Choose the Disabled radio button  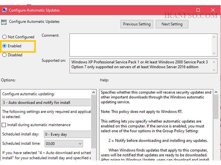[4, 55]
